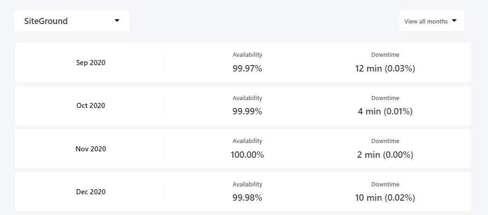Expand the View all months dropdown
The width and height of the screenshot is (488, 215).
(431, 21)
